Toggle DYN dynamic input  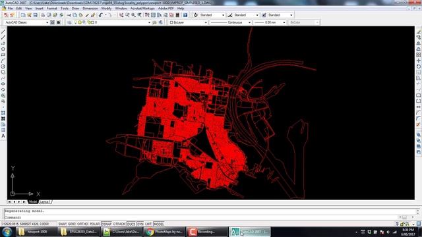(140, 224)
